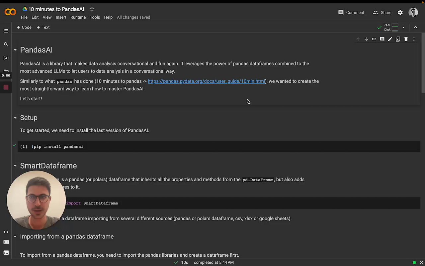Open the Insert menu
This screenshot has height=266, width=425.
tap(61, 17)
